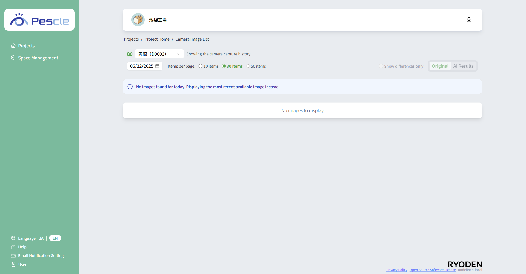Image resolution: width=526 pixels, height=274 pixels.
Task: Click the user profile icon
Action: [13, 264]
